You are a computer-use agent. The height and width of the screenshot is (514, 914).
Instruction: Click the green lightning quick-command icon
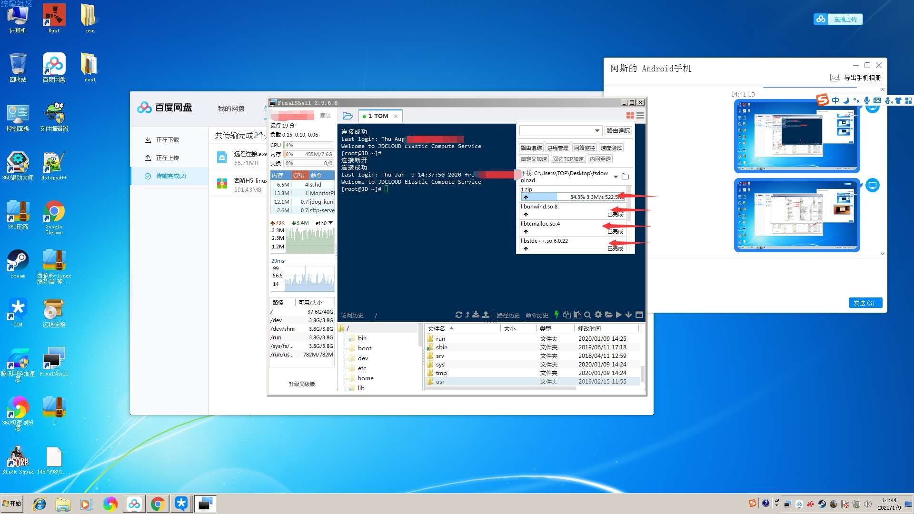pos(556,315)
